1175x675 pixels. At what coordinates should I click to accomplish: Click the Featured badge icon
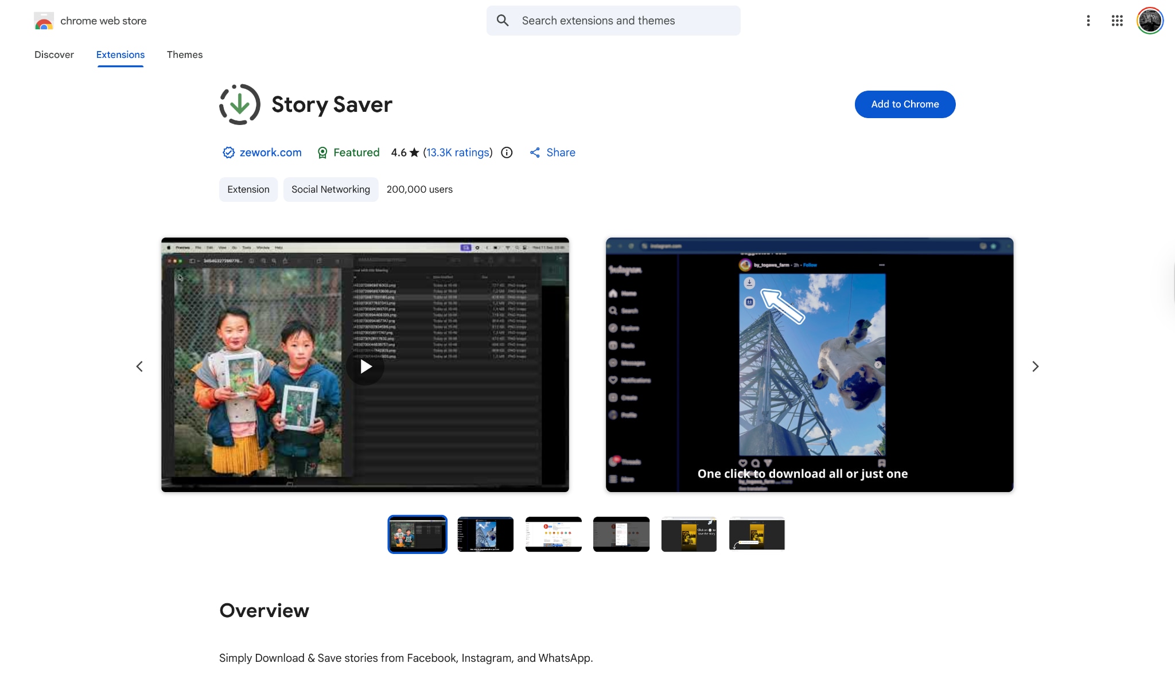click(x=323, y=153)
